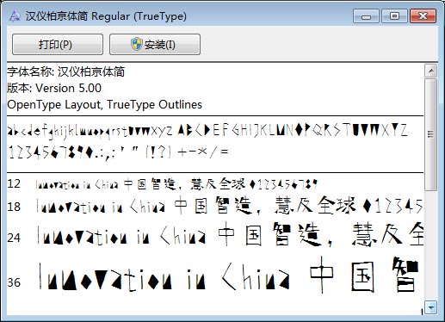Click the font name line 字体名称

tap(66, 71)
